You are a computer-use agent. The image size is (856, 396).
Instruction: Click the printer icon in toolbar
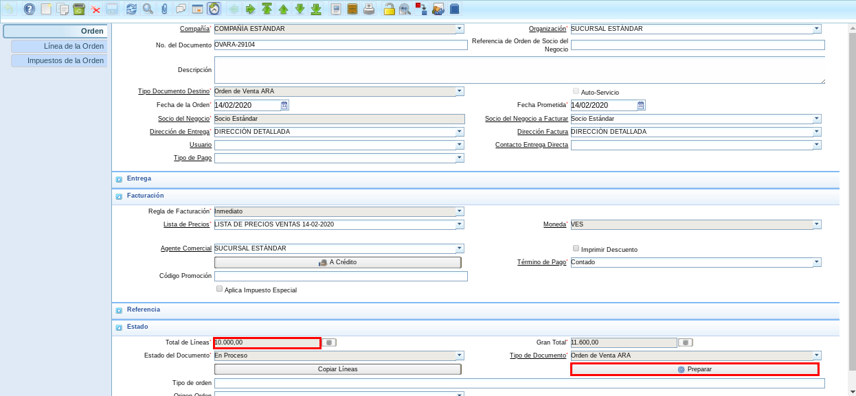point(369,9)
